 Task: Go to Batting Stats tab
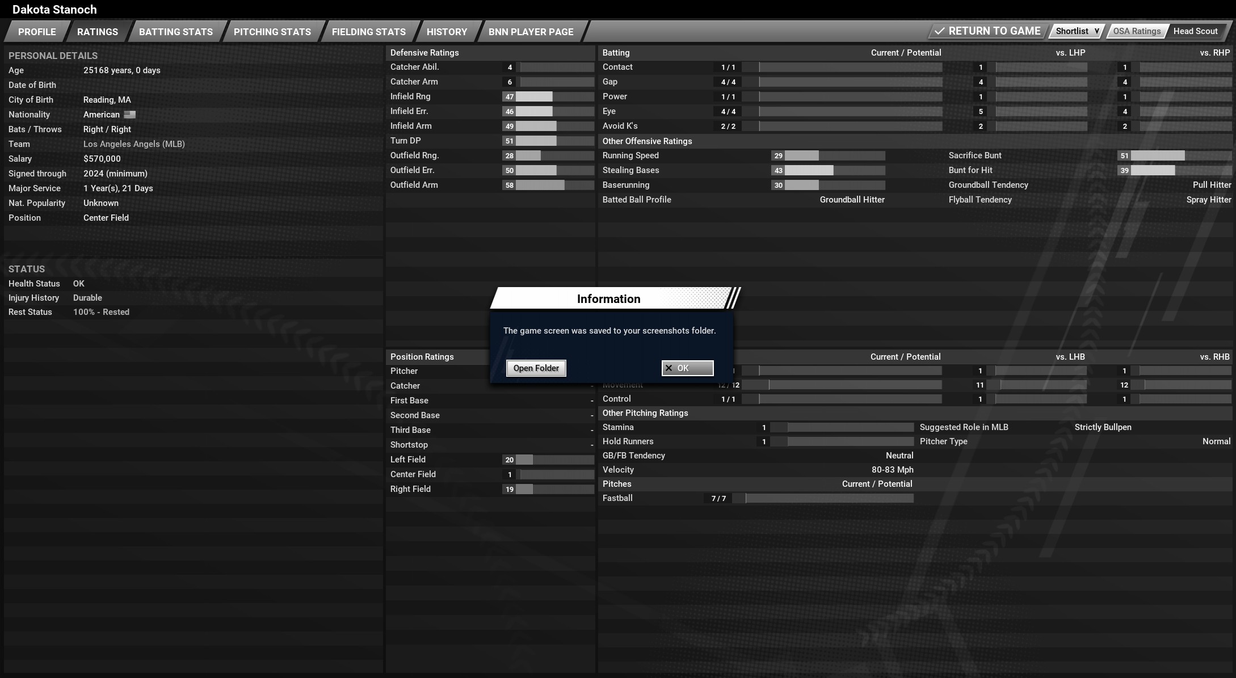coord(176,32)
